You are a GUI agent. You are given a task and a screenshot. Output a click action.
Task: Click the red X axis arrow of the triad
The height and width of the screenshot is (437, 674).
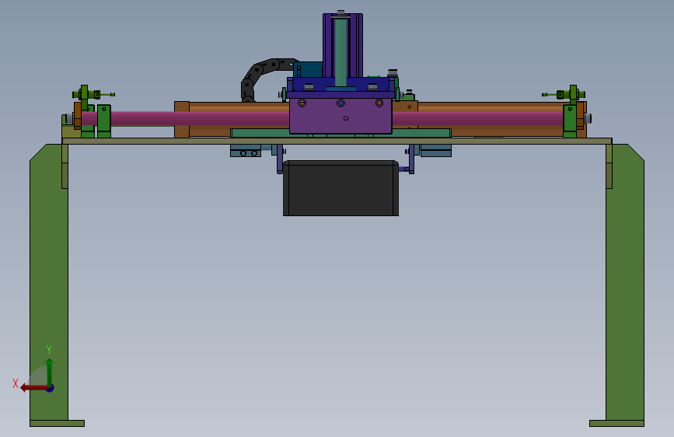click(x=34, y=388)
